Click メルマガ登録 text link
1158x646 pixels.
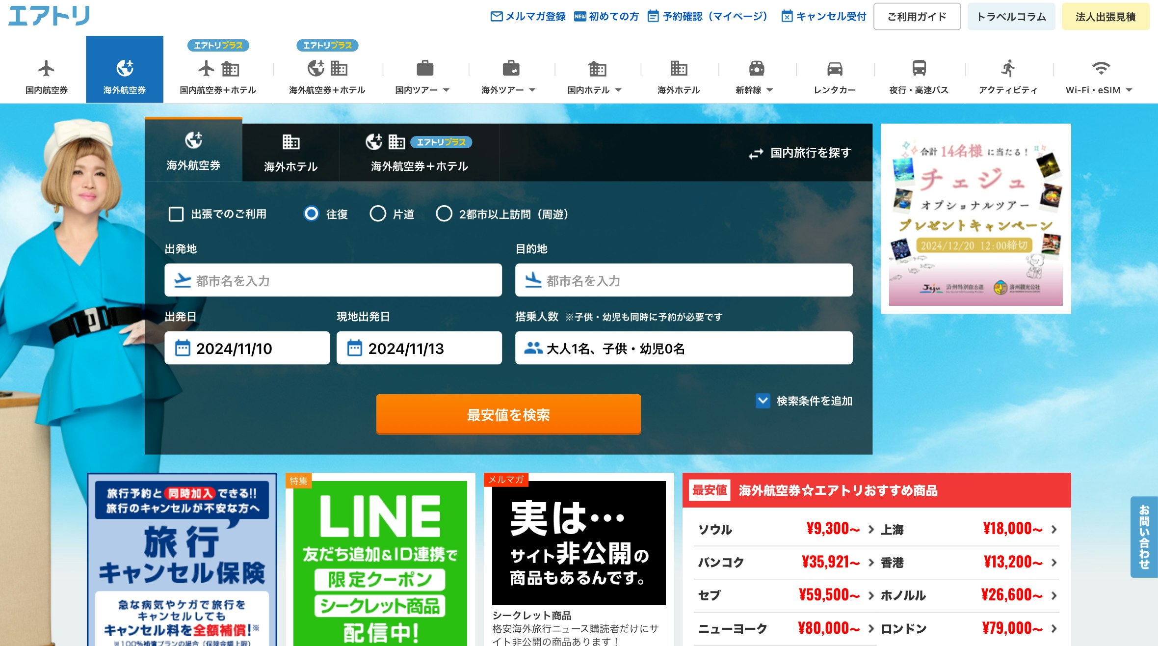pos(535,17)
